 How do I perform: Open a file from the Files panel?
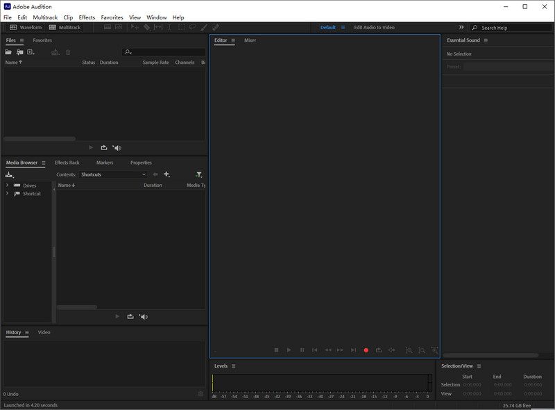click(x=8, y=52)
